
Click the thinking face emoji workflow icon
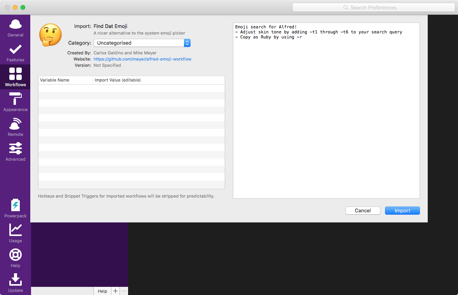point(50,35)
